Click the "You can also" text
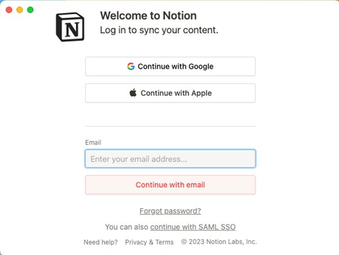The height and width of the screenshot is (255, 339). pos(126,227)
